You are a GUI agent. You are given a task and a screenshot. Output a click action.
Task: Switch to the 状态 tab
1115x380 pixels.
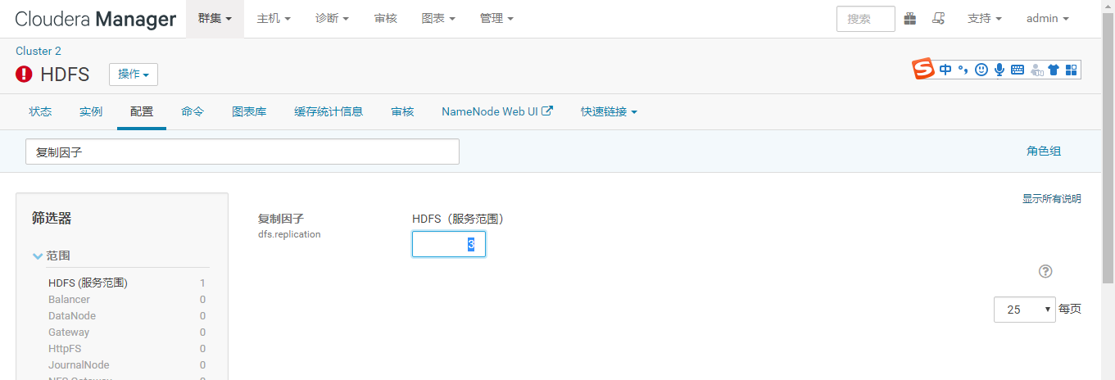pos(40,111)
